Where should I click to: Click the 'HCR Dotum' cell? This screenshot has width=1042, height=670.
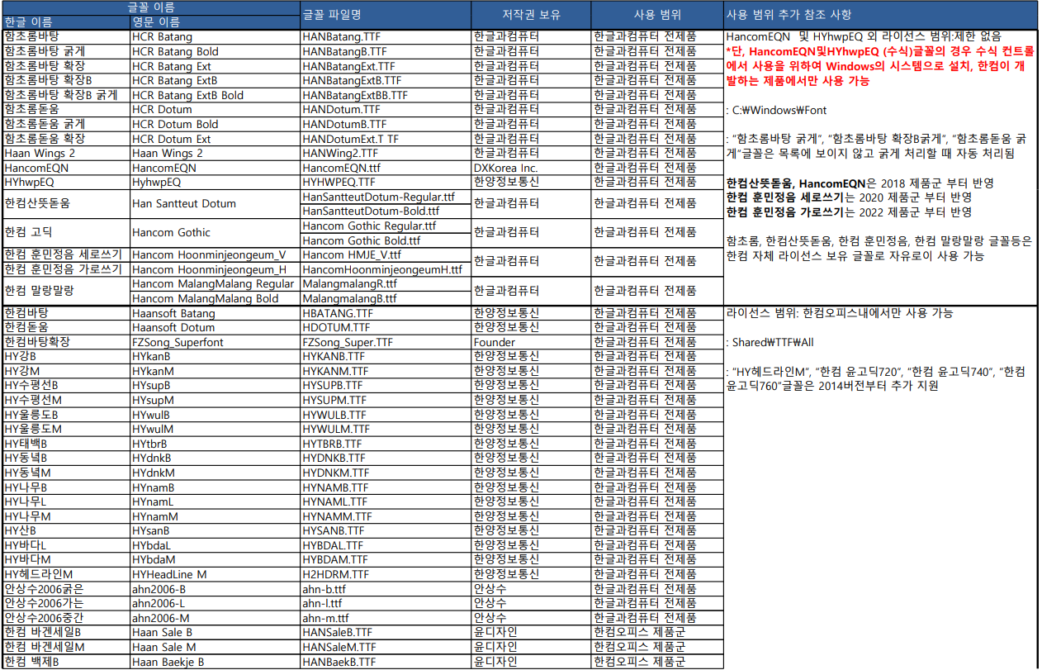coord(215,109)
